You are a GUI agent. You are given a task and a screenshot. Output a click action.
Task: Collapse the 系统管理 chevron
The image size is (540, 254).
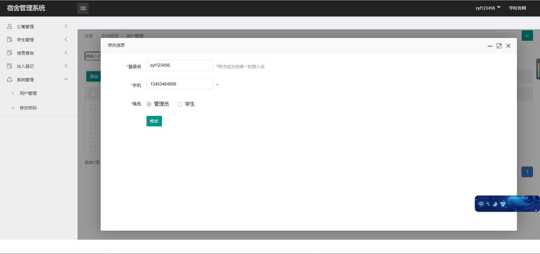tap(66, 79)
